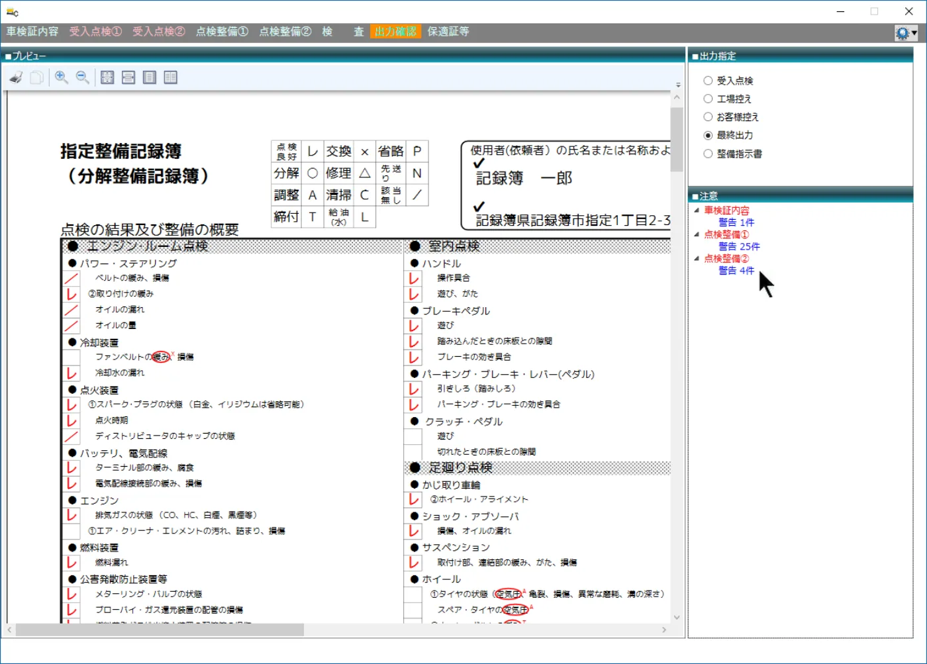The width and height of the screenshot is (927, 664).
Task: Open the 警告 4件 warning link
Action: [x=736, y=271]
